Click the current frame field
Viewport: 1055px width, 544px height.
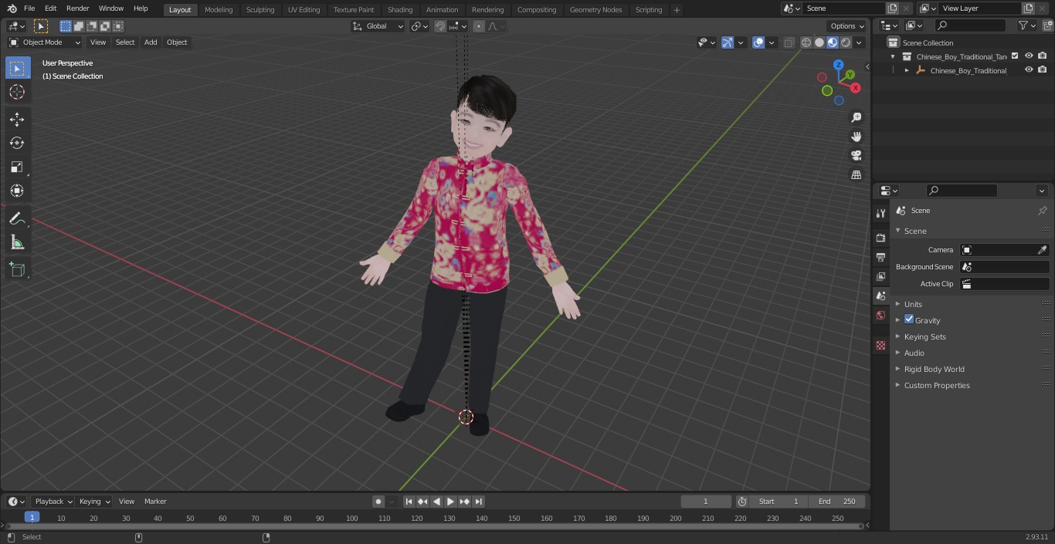point(705,502)
